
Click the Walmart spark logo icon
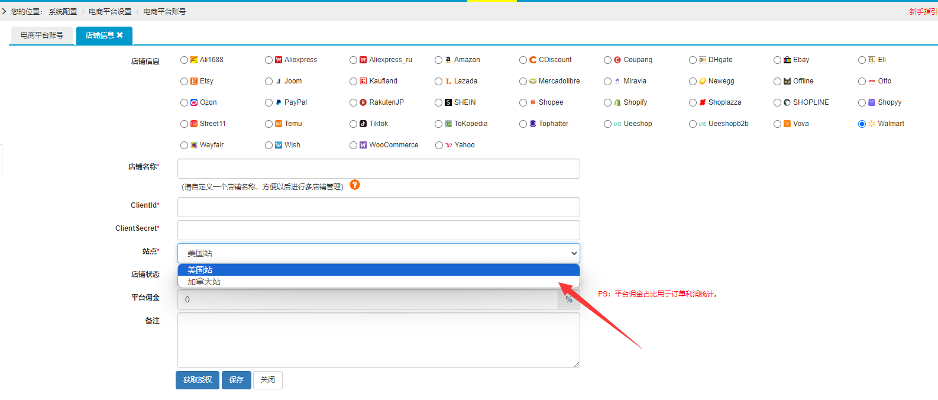pos(872,124)
